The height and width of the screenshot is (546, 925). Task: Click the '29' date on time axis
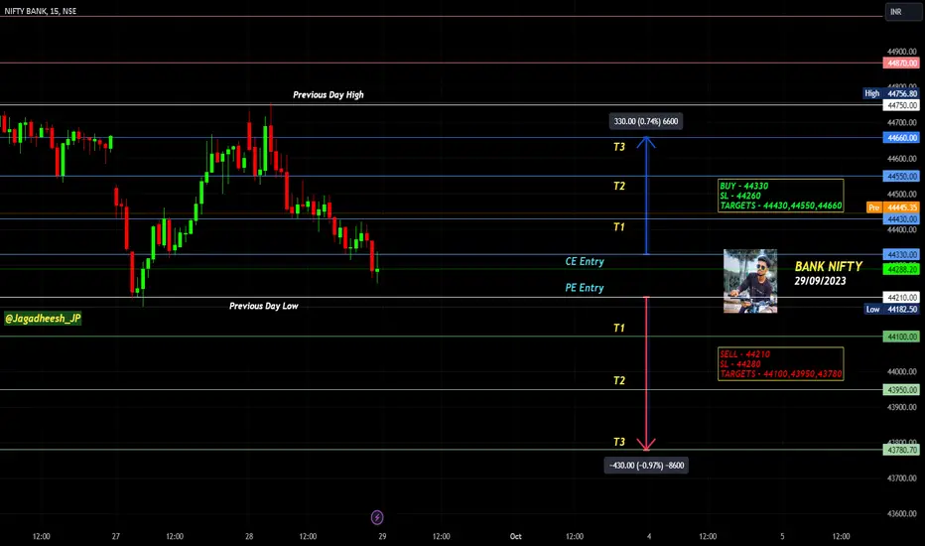click(382, 536)
